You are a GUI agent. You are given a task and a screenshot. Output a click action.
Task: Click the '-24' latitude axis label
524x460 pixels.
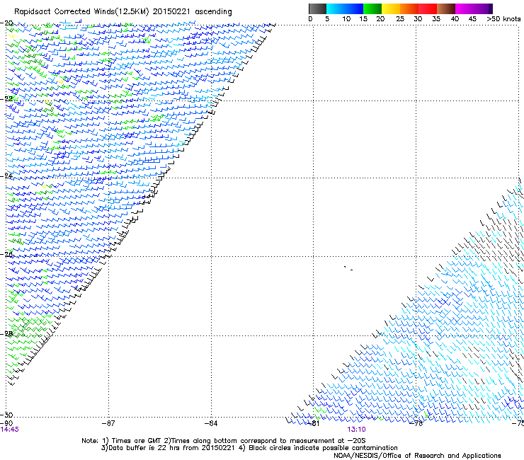(x=6, y=176)
